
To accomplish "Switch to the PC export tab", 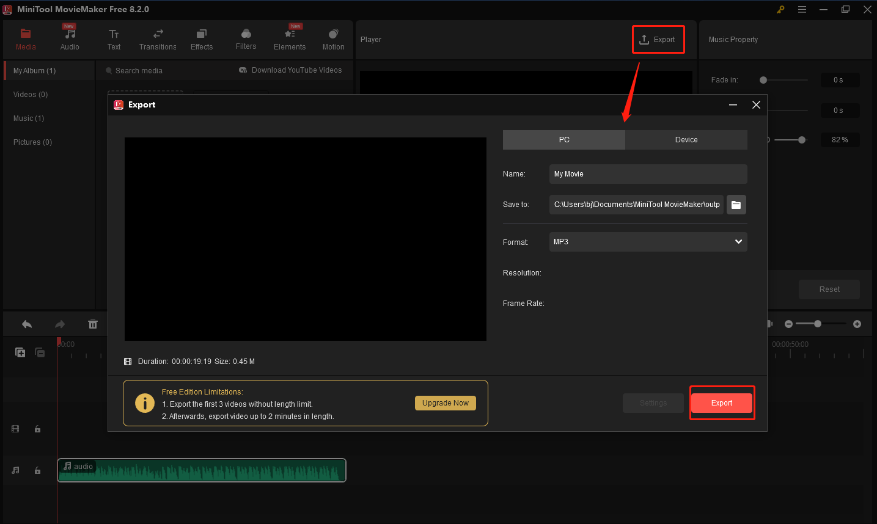I will pos(563,140).
